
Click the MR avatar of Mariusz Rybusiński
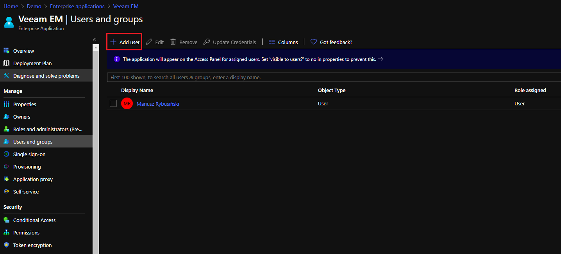coord(127,104)
